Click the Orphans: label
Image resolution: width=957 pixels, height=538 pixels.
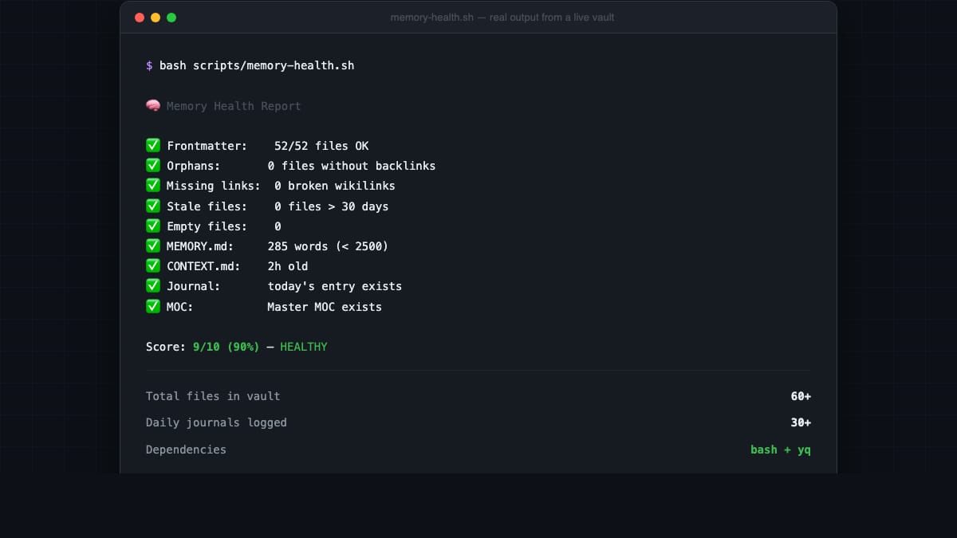coord(194,166)
